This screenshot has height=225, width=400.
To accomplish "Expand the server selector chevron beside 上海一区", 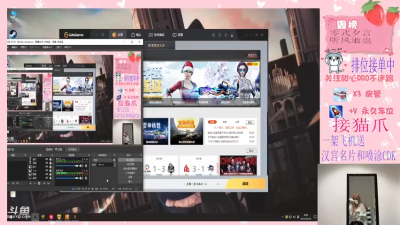I will [218, 184].
